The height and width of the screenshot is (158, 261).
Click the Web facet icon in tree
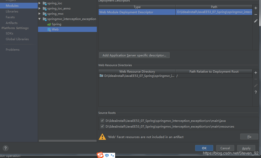click(x=49, y=29)
